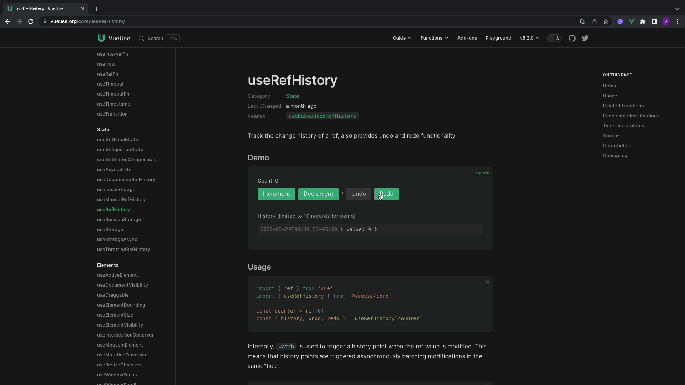Viewport: 685px width, 385px height.
Task: Reload the page with the refresh icon
Action: (31, 21)
